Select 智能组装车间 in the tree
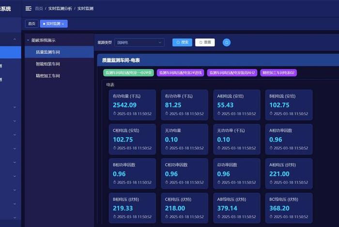This screenshot has height=227, width=339. [47, 64]
